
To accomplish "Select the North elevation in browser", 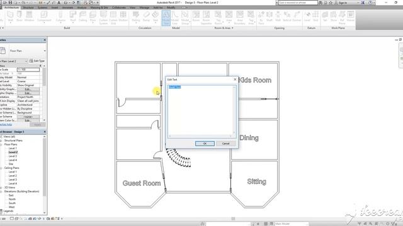I will 12,199.
